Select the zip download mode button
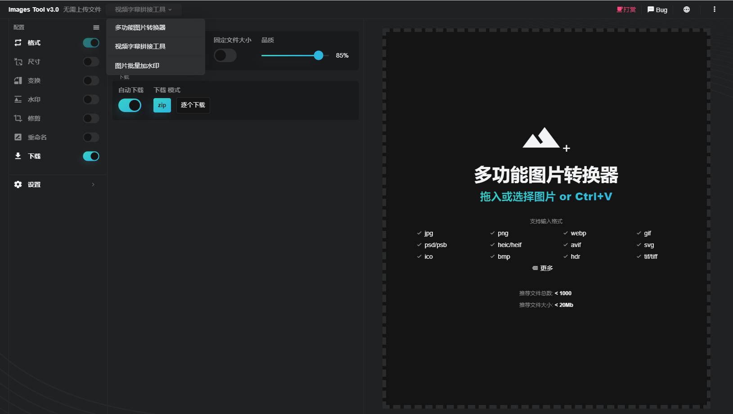 pyautogui.click(x=162, y=105)
